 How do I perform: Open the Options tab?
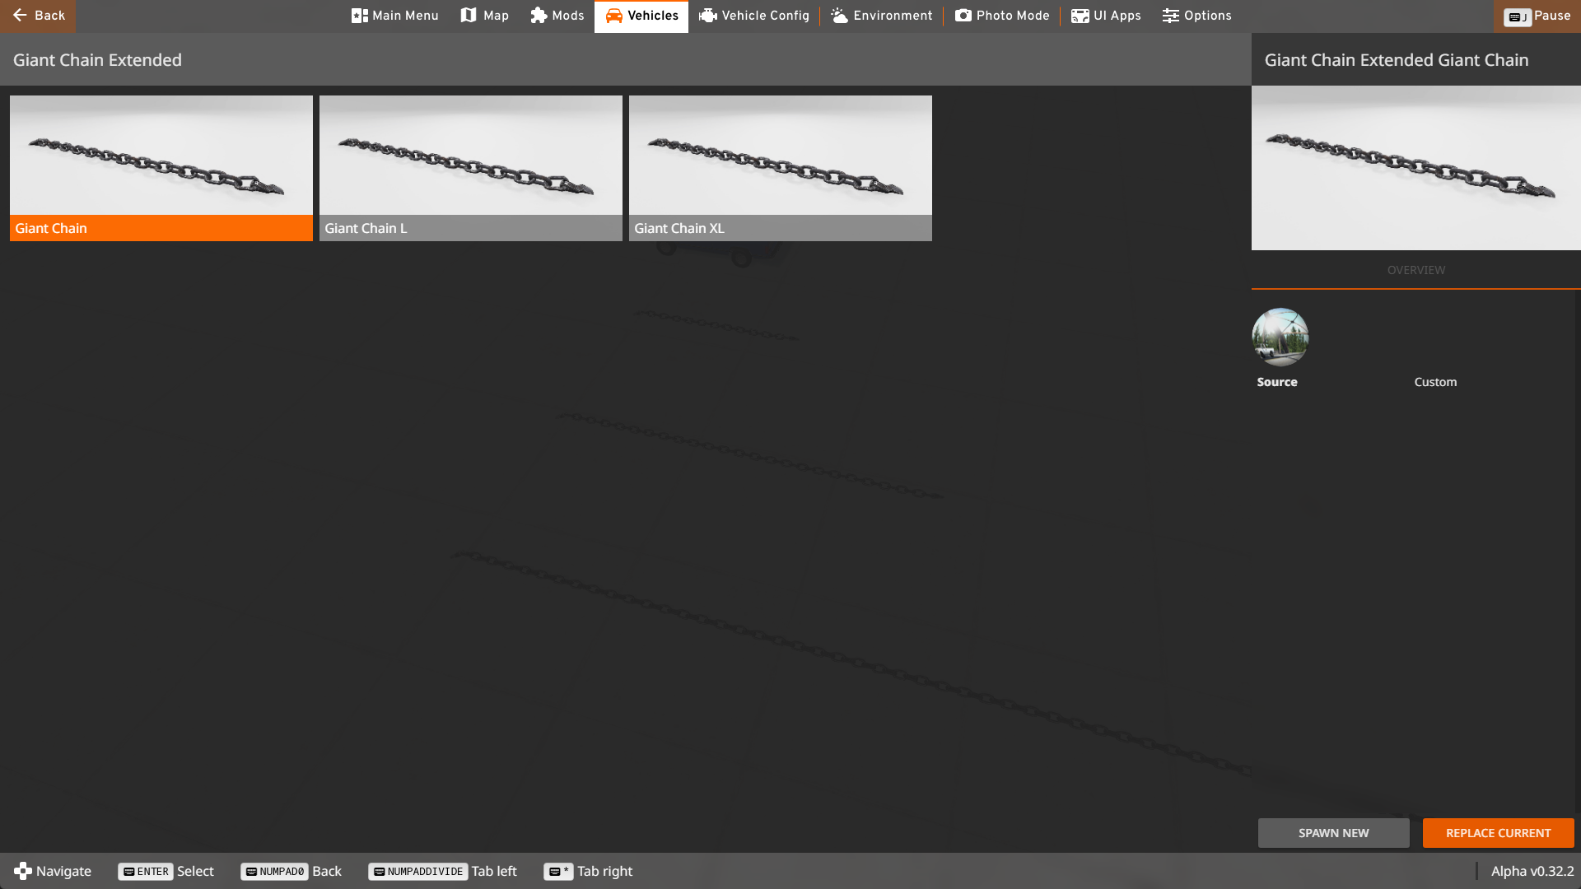point(1196,16)
